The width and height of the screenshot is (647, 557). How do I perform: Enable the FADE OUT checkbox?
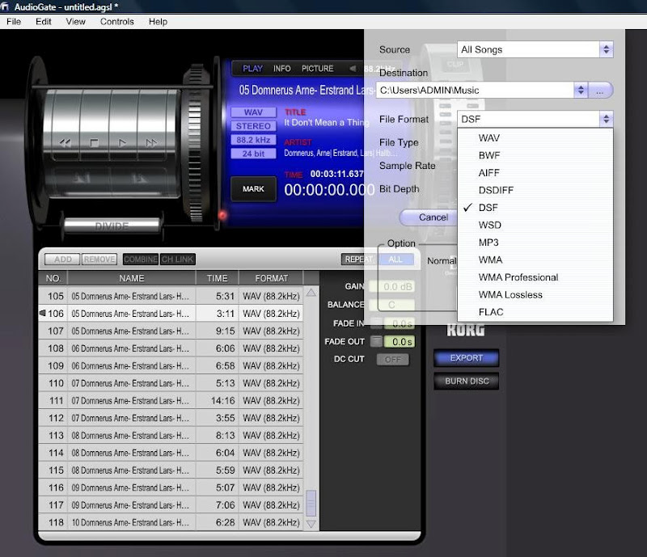pos(375,340)
